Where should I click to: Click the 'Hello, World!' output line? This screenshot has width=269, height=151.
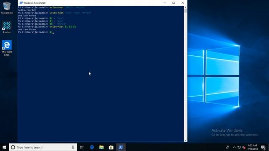coord(27,10)
